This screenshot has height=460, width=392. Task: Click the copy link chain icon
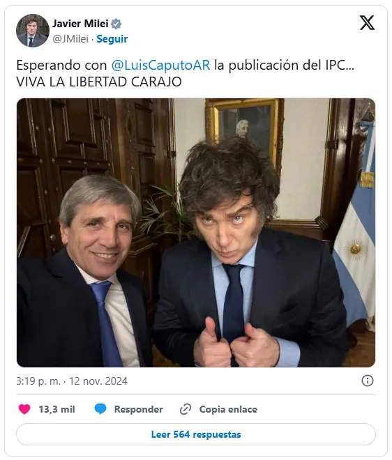[186, 409]
